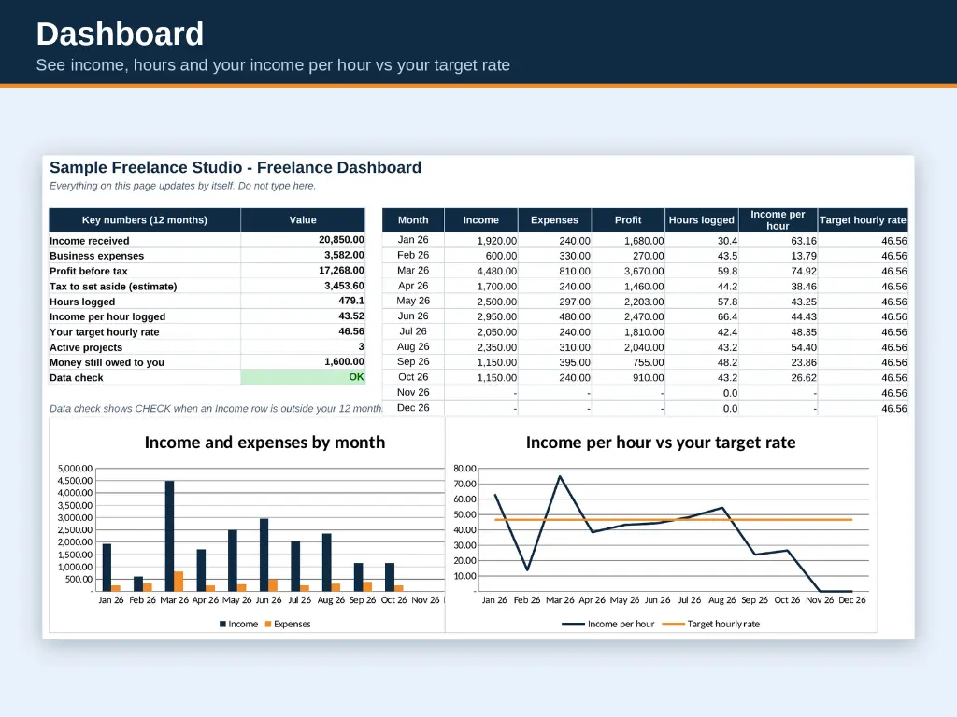This screenshot has width=957, height=717.
Task: Select the "Income received" row label
Action: pos(90,241)
